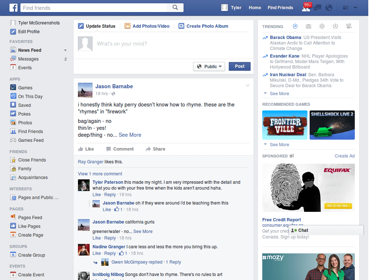This screenshot has width=373, height=280.
Task: Comment on Jason Barnabe's post
Action: coord(120,149)
